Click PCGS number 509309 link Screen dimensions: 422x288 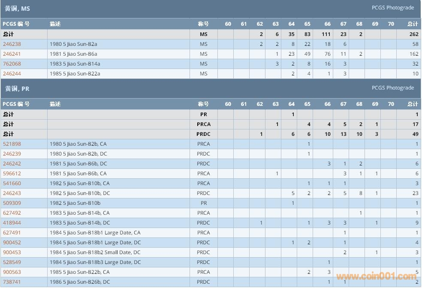(12, 203)
